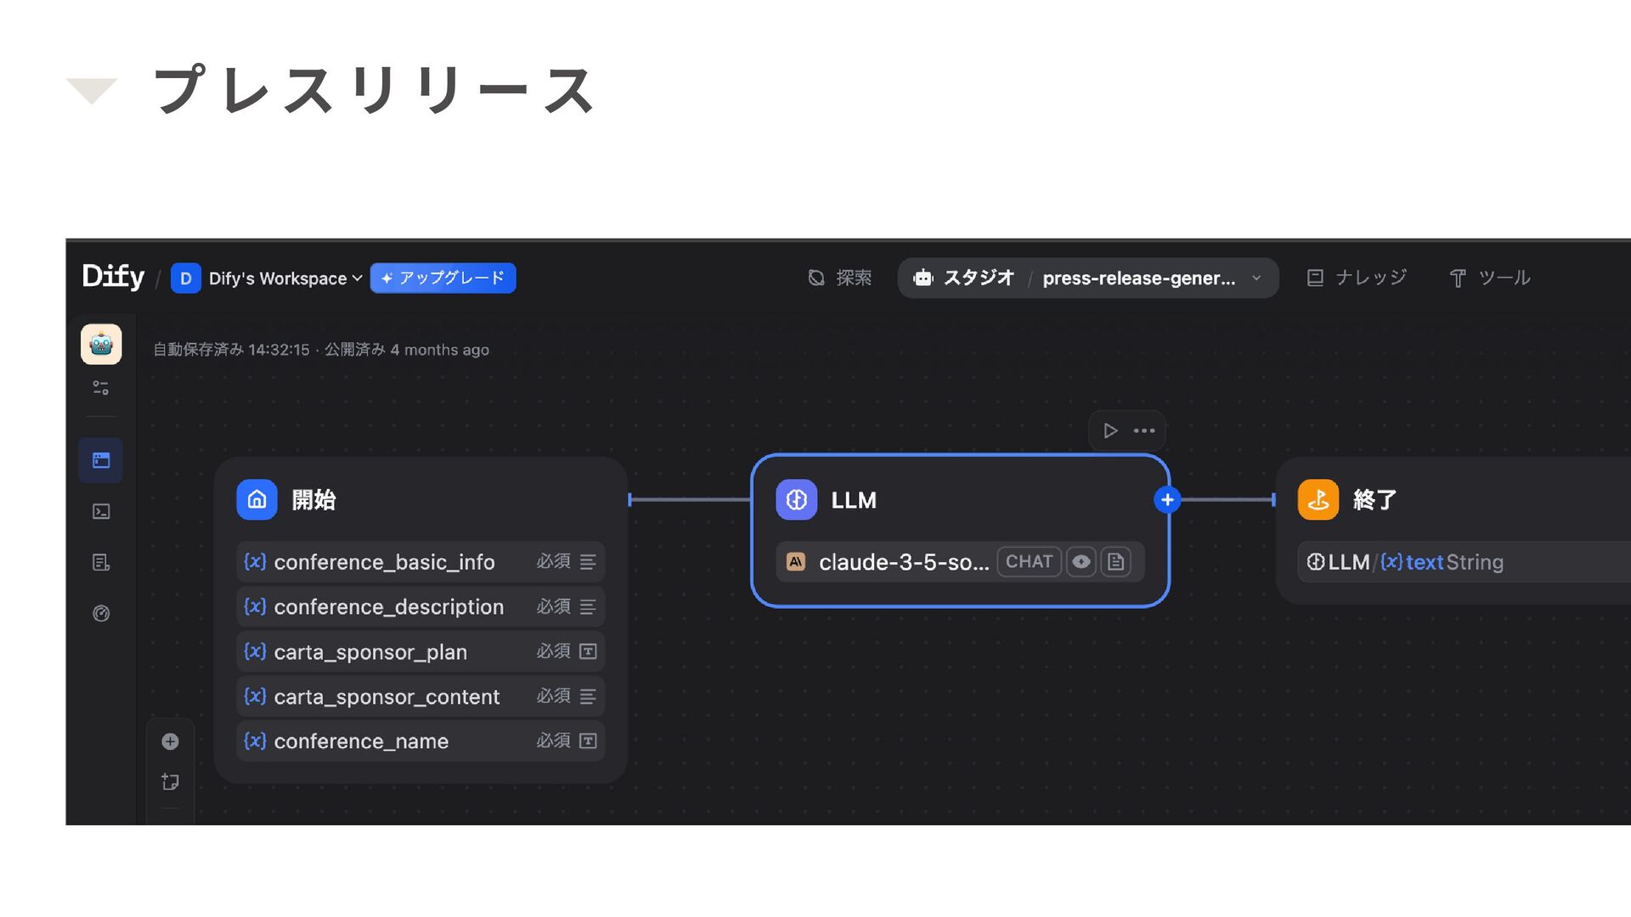Click the 必須 label on conference_name

(x=553, y=740)
